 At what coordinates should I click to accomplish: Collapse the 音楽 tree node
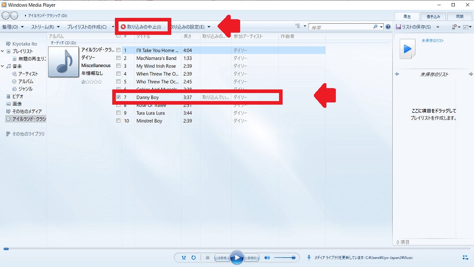tap(2, 66)
